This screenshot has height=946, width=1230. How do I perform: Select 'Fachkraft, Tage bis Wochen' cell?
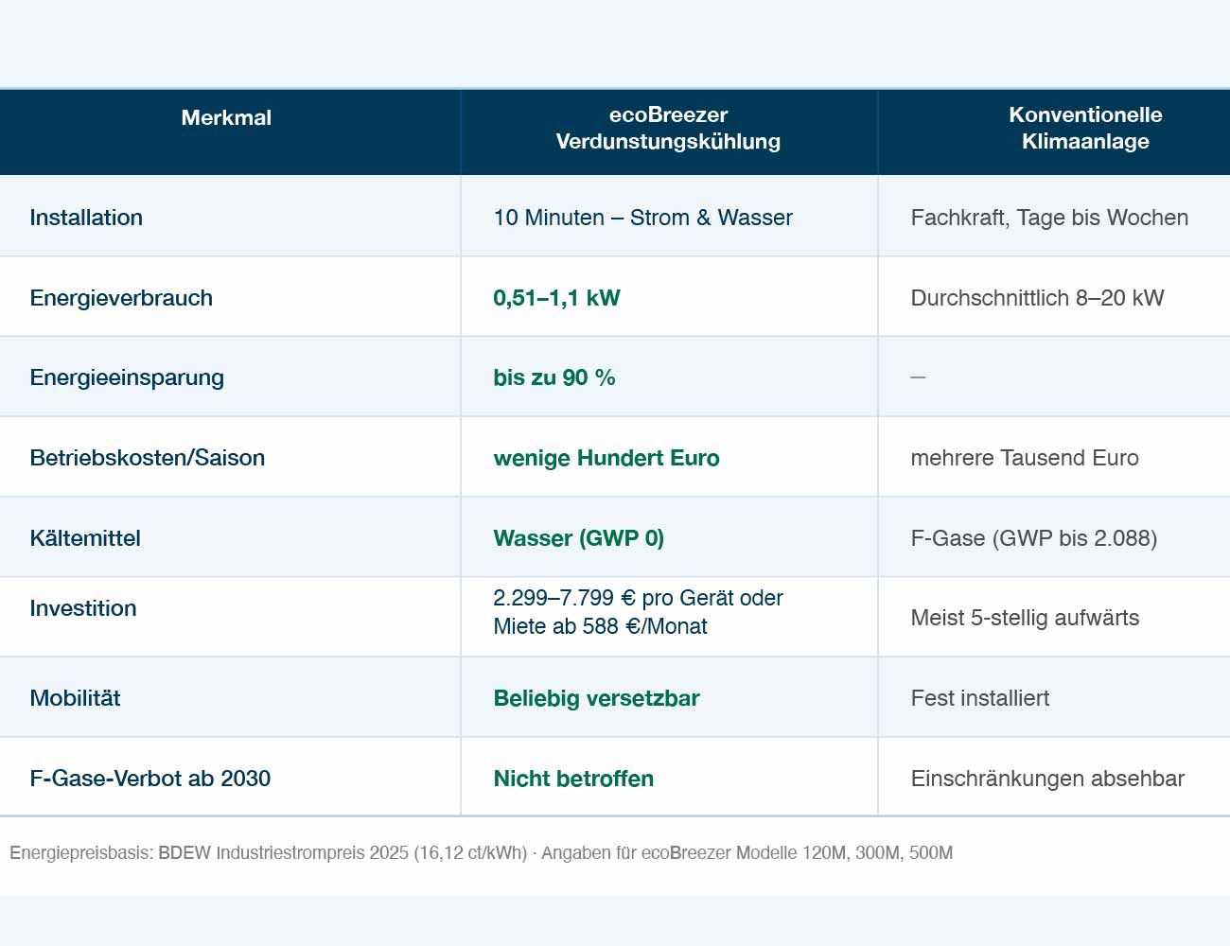pyautogui.click(x=1049, y=218)
